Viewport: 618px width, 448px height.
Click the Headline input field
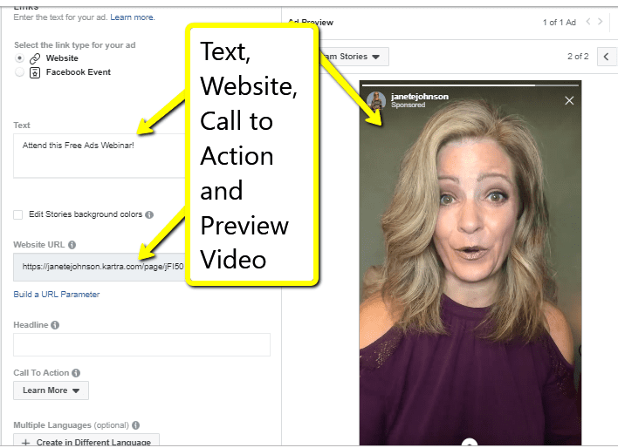(141, 344)
